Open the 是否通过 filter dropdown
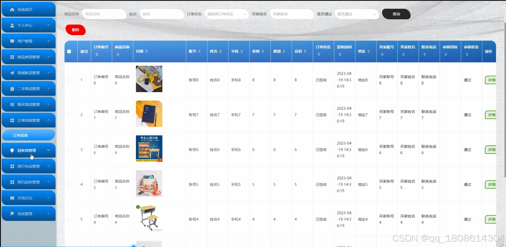Viewport: 506px width, 247px height. (357, 14)
